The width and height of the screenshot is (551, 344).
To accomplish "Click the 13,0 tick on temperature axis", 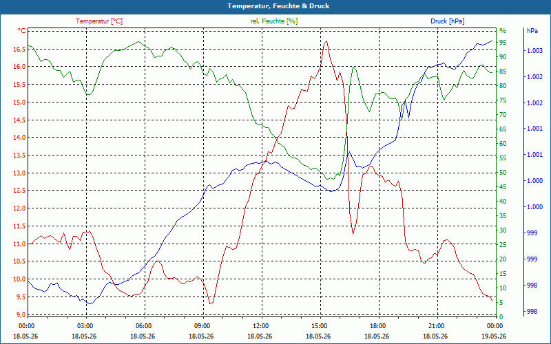I will pyautogui.click(x=19, y=173).
